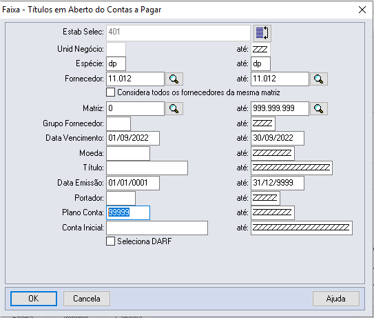The height and width of the screenshot is (318, 374).
Task: Enable Considera todos os fornecedores da mesma matriz
Action: coord(110,92)
